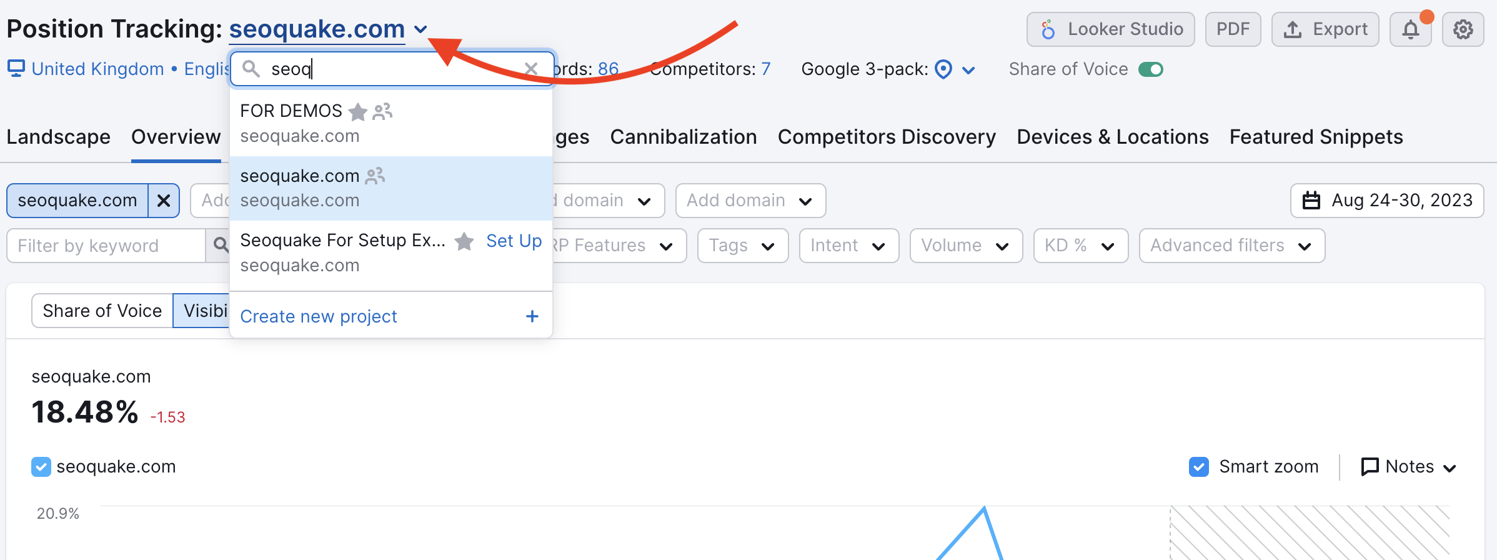This screenshot has width=1497, height=560.
Task: Click the seoquake.com project title link
Action: tap(317, 29)
